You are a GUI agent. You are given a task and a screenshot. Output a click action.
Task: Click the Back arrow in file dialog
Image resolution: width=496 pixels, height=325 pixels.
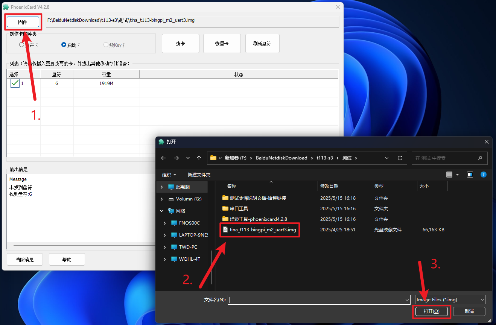(163, 158)
